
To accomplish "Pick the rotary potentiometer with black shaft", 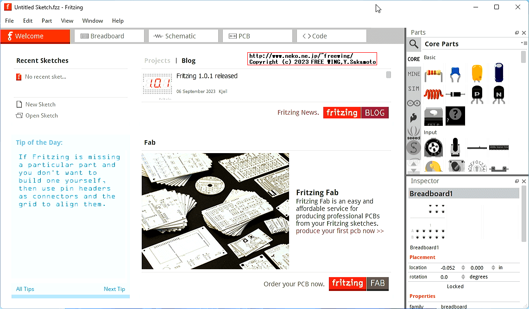I will click(455, 147).
